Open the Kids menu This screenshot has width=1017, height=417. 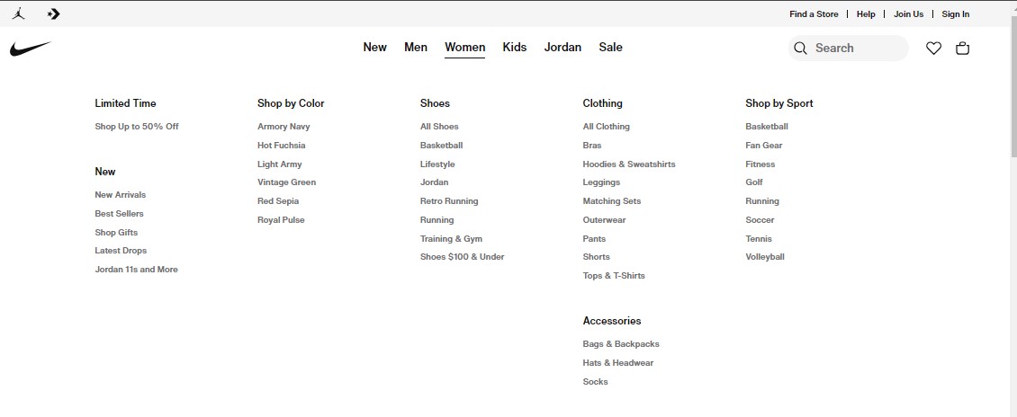(514, 48)
